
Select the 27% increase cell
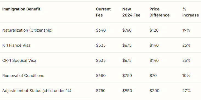[186, 91]
